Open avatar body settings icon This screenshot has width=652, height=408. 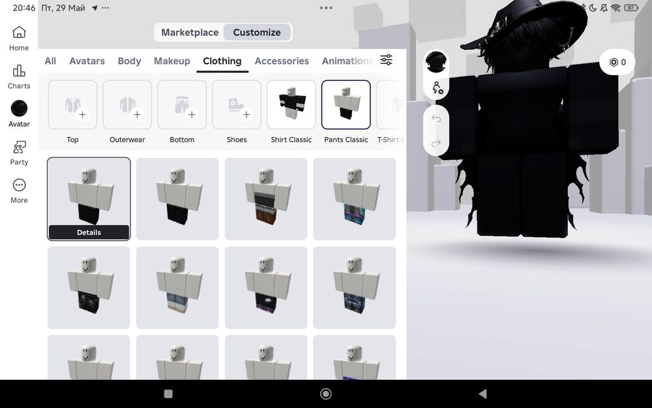coord(437,88)
